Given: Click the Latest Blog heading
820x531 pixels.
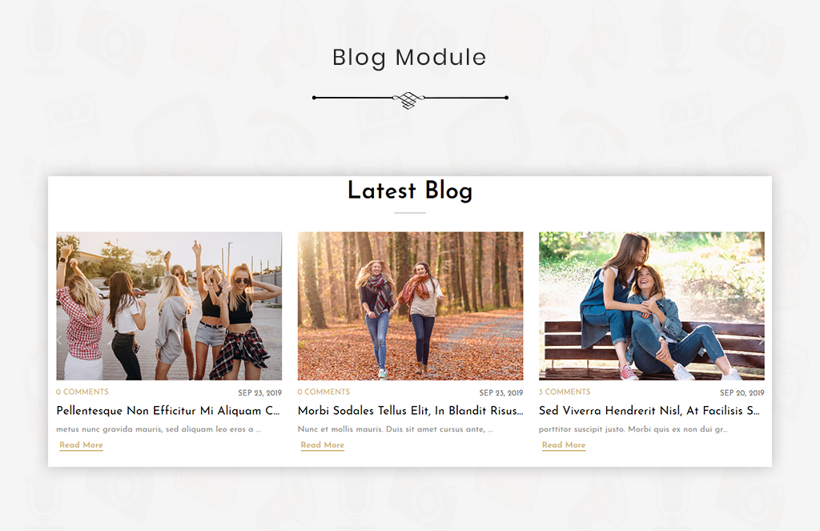Looking at the screenshot, I should 410,191.
